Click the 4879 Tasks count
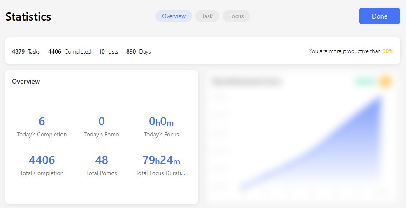The height and width of the screenshot is (208, 406). point(26,51)
